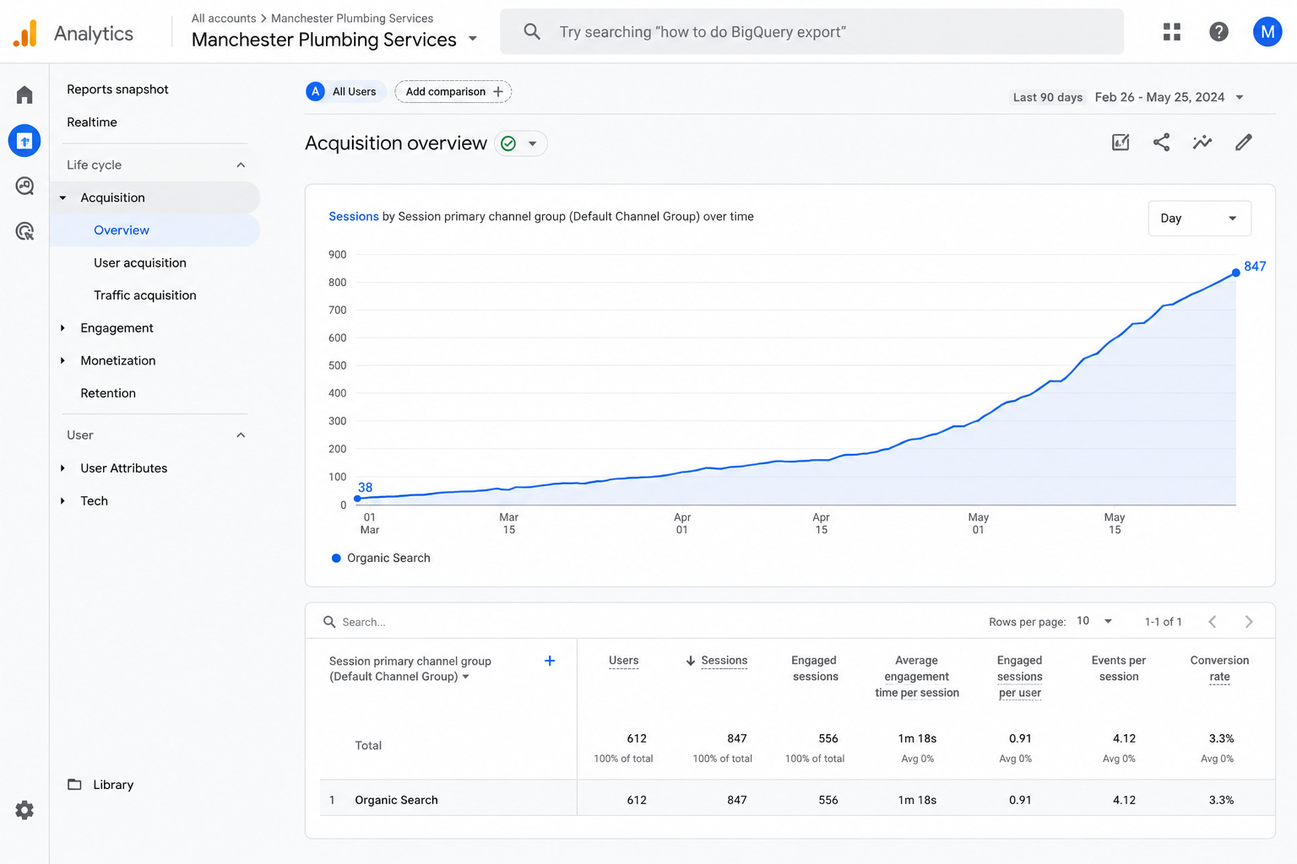Sort by the Users column header

(x=624, y=661)
